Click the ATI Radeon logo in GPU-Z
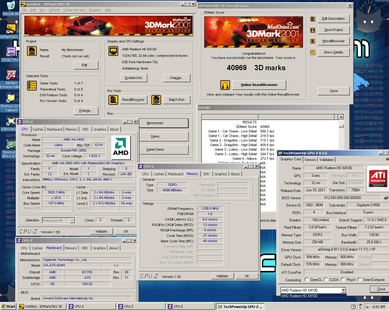The height and width of the screenshot is (311, 389). point(378,179)
